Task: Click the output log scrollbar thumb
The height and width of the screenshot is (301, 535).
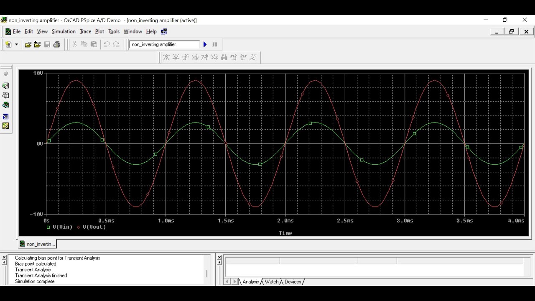Action: pos(207,274)
